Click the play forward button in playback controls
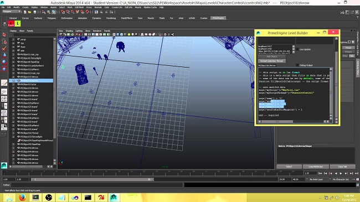The height and width of the screenshot is (202, 360). [x=341, y=173]
